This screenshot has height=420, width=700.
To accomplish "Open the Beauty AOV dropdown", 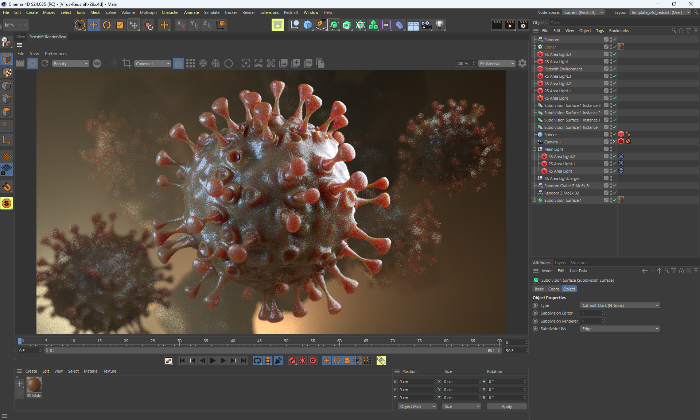I will (70, 64).
